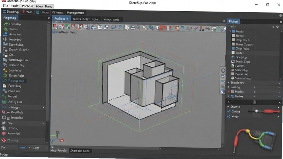
Task: Click the green figure icon atop left panel list
Action: click(6, 24)
